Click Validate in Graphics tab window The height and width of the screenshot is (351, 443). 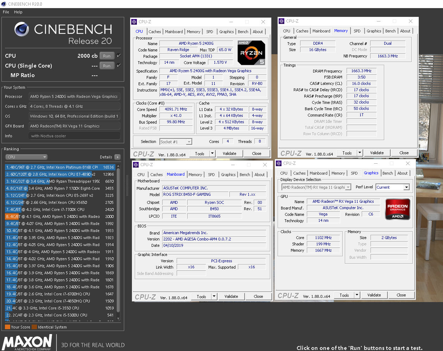374,295
